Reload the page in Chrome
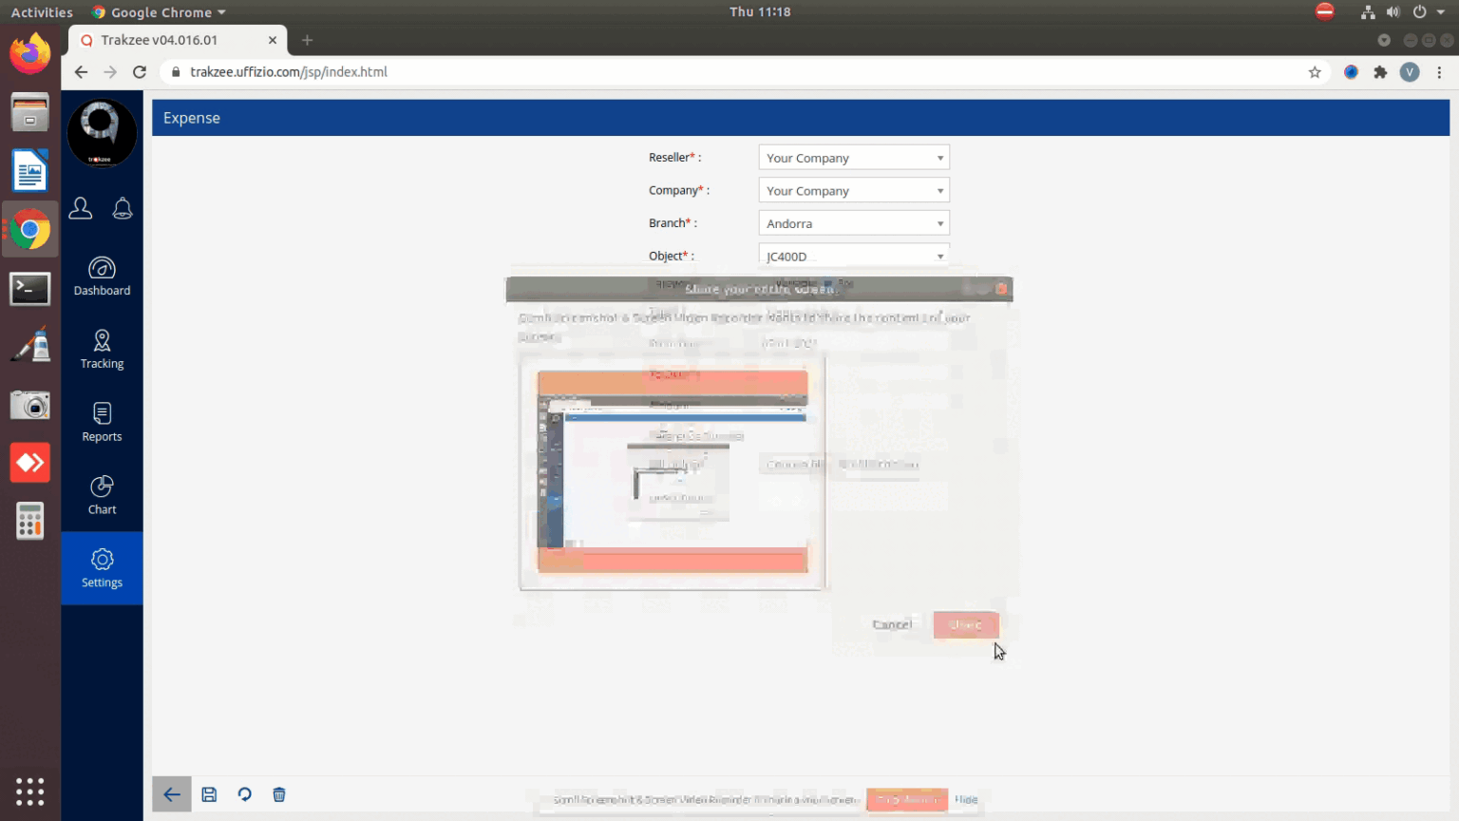The width and height of the screenshot is (1459, 821). coord(140,72)
